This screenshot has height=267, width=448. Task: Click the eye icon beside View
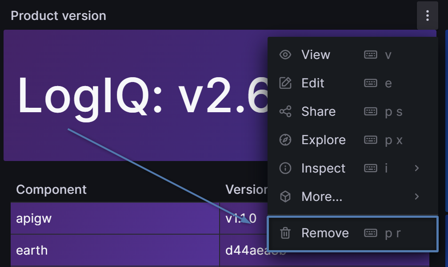tap(285, 55)
